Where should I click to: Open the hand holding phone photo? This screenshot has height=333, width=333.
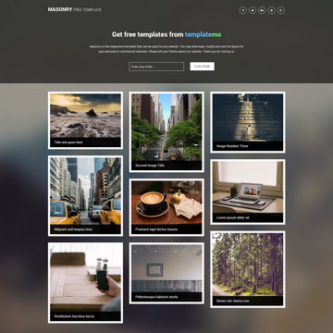[x=85, y=283]
